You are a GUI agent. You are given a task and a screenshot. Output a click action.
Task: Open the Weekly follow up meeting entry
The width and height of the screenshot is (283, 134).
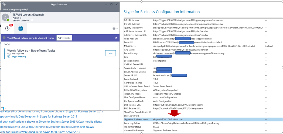30,51
